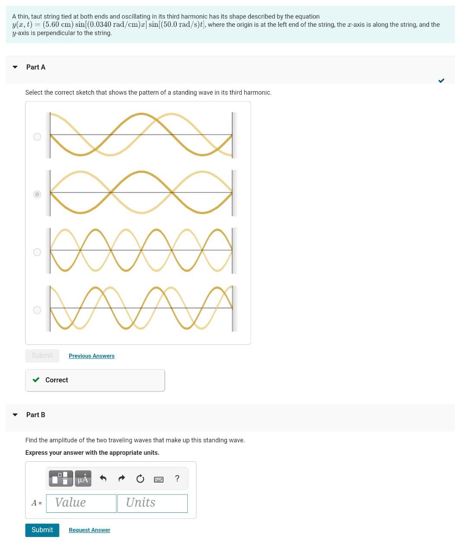
Task: Click the undo arrow in answer toolbar
Action: 103,478
